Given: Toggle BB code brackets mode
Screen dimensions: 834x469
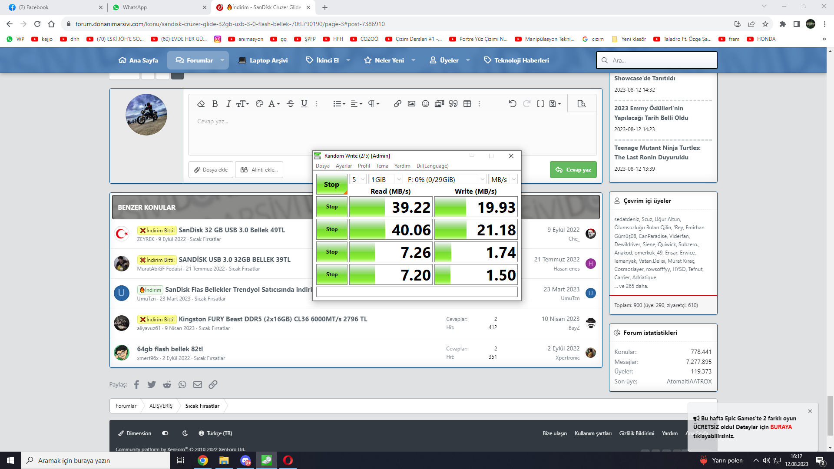Looking at the screenshot, I should click(x=540, y=104).
